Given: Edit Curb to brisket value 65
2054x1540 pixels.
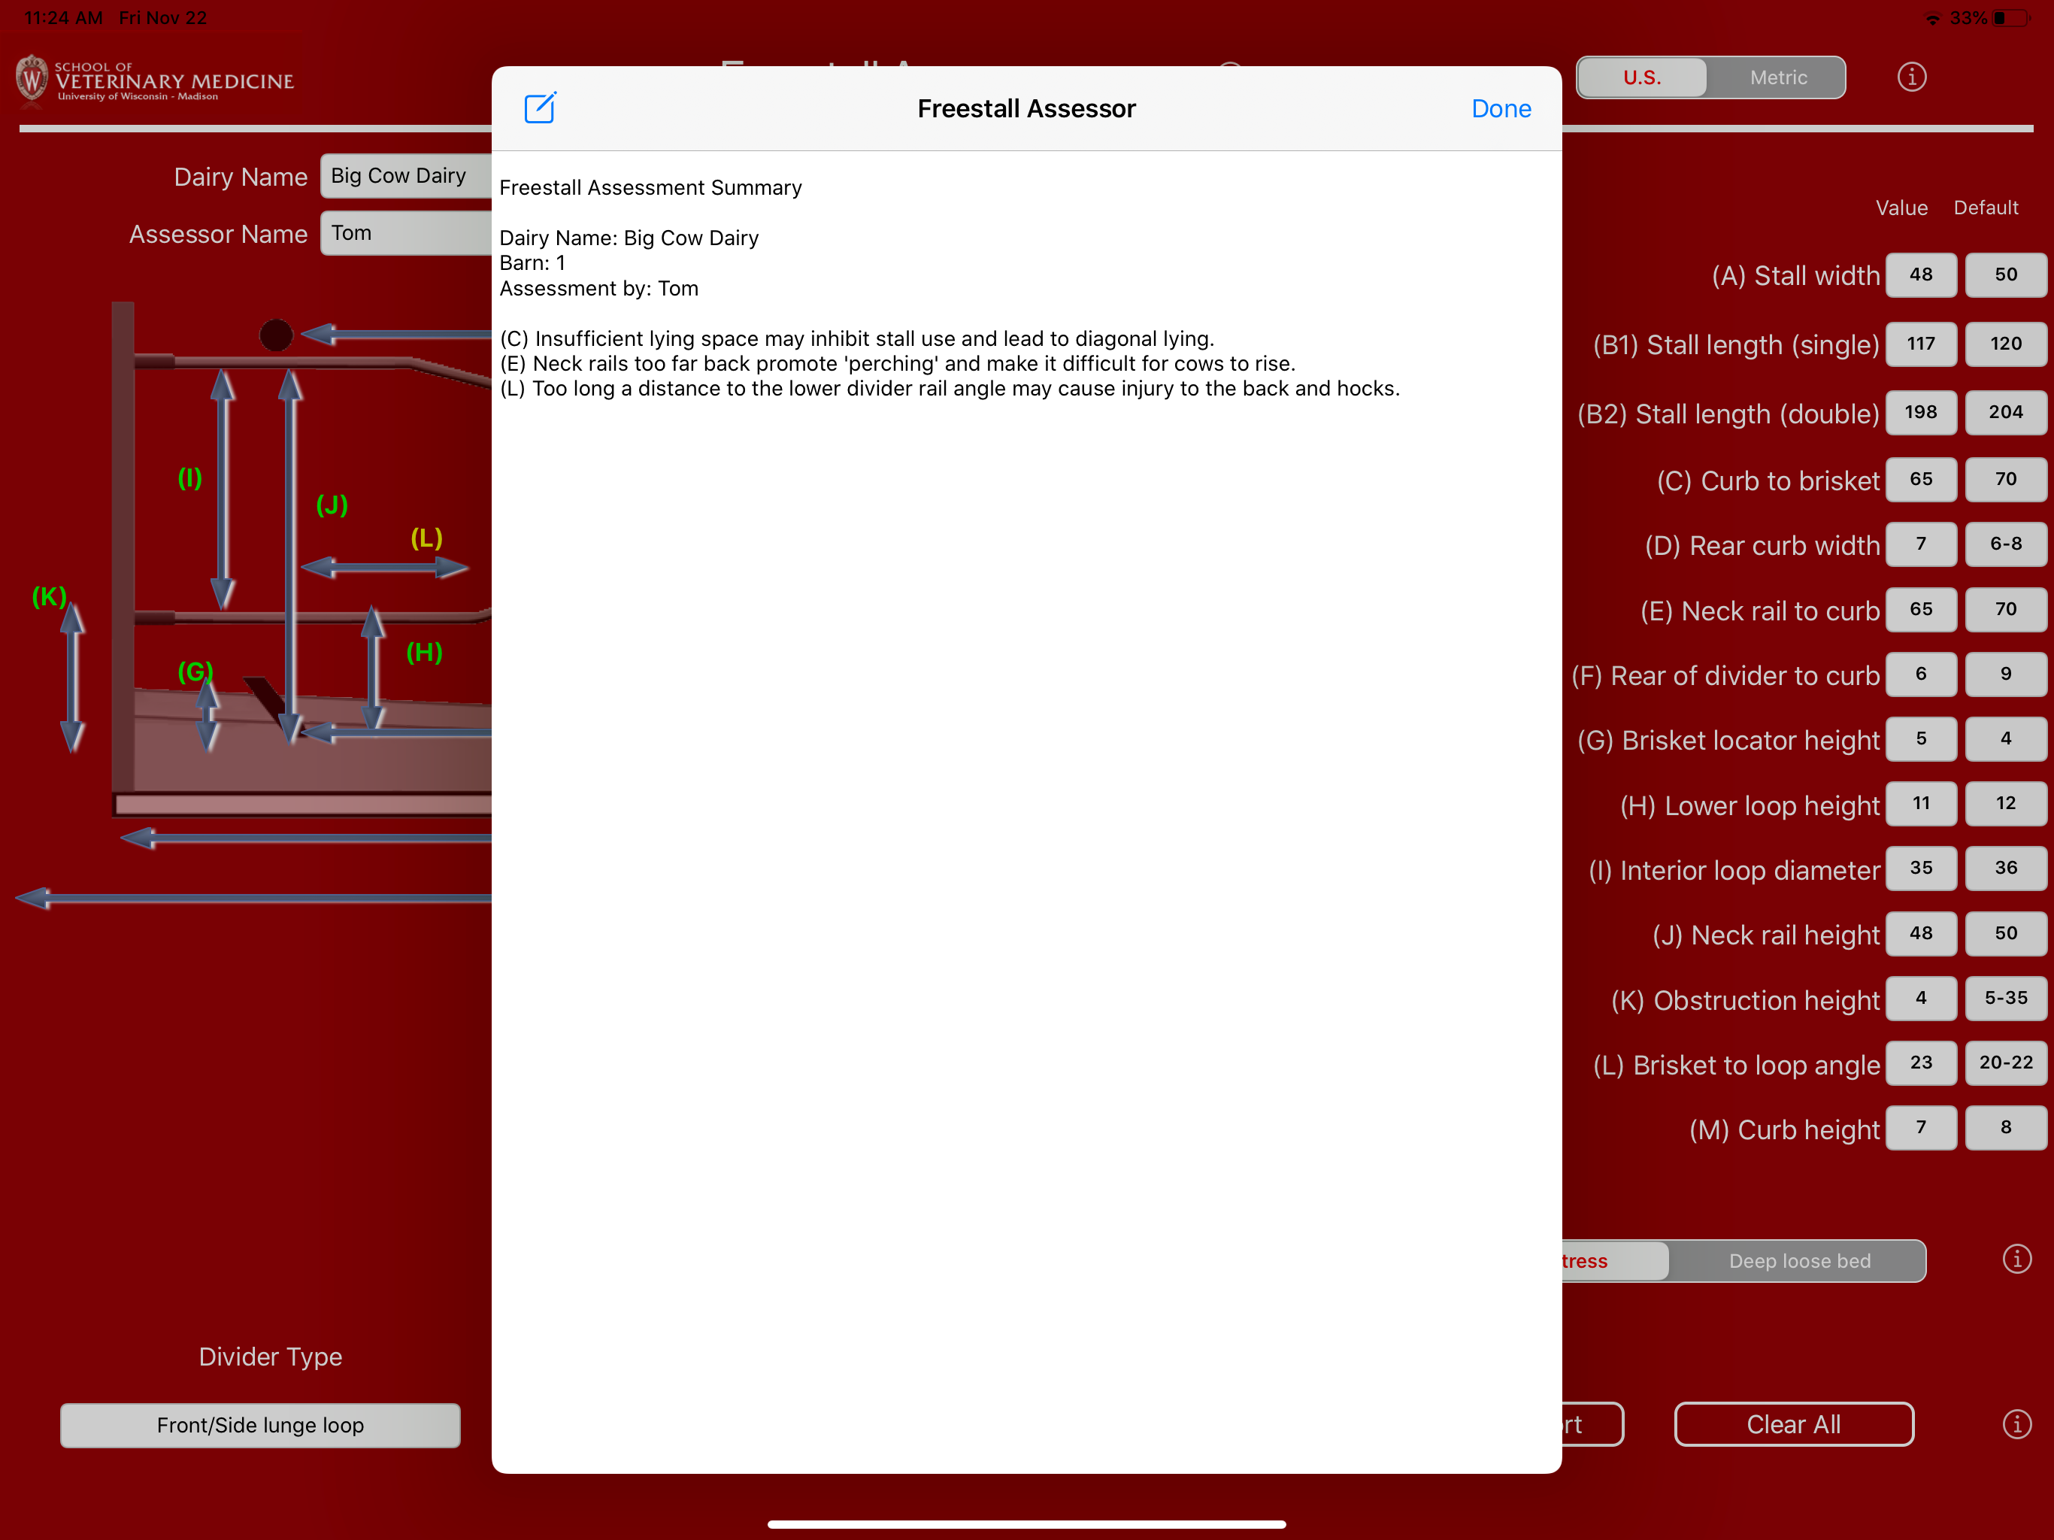Looking at the screenshot, I should [x=1920, y=479].
